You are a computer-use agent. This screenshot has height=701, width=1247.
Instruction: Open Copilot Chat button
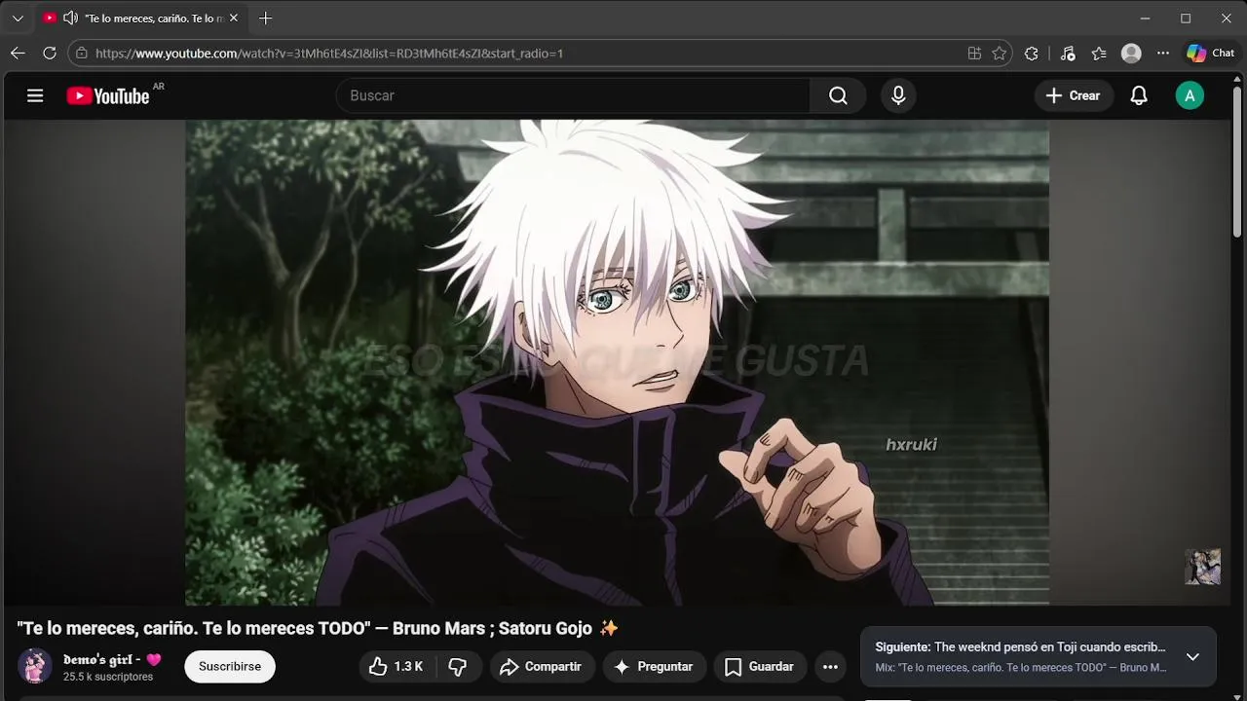(x=1211, y=54)
